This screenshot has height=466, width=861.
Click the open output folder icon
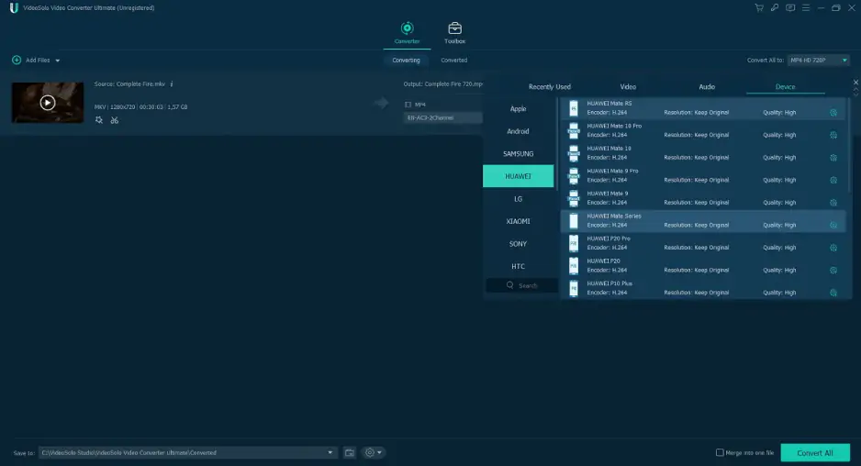(349, 453)
